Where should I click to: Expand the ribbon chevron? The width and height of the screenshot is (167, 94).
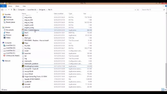click(163, 6)
